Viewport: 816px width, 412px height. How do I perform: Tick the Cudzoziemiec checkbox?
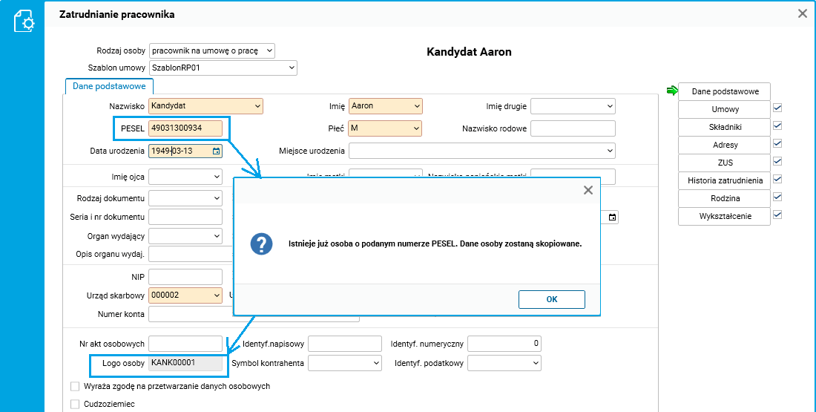pos(75,404)
